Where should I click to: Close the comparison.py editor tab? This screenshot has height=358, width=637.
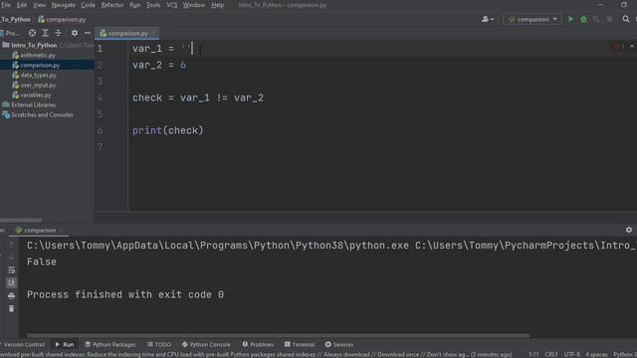pyautogui.click(x=153, y=33)
